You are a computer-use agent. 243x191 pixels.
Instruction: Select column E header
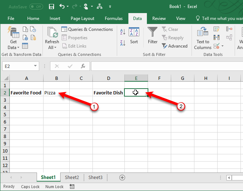click(x=136, y=78)
